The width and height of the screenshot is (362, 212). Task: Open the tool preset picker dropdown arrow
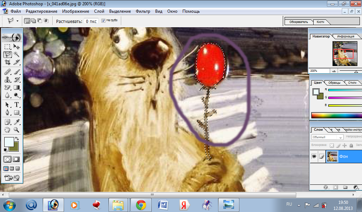[x=18, y=21]
